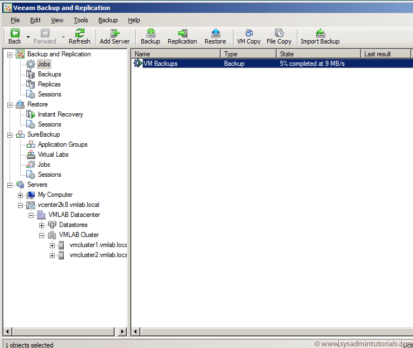Image resolution: width=413 pixels, height=348 pixels.
Task: Sort jobs by the Name column header
Action: 176,54
